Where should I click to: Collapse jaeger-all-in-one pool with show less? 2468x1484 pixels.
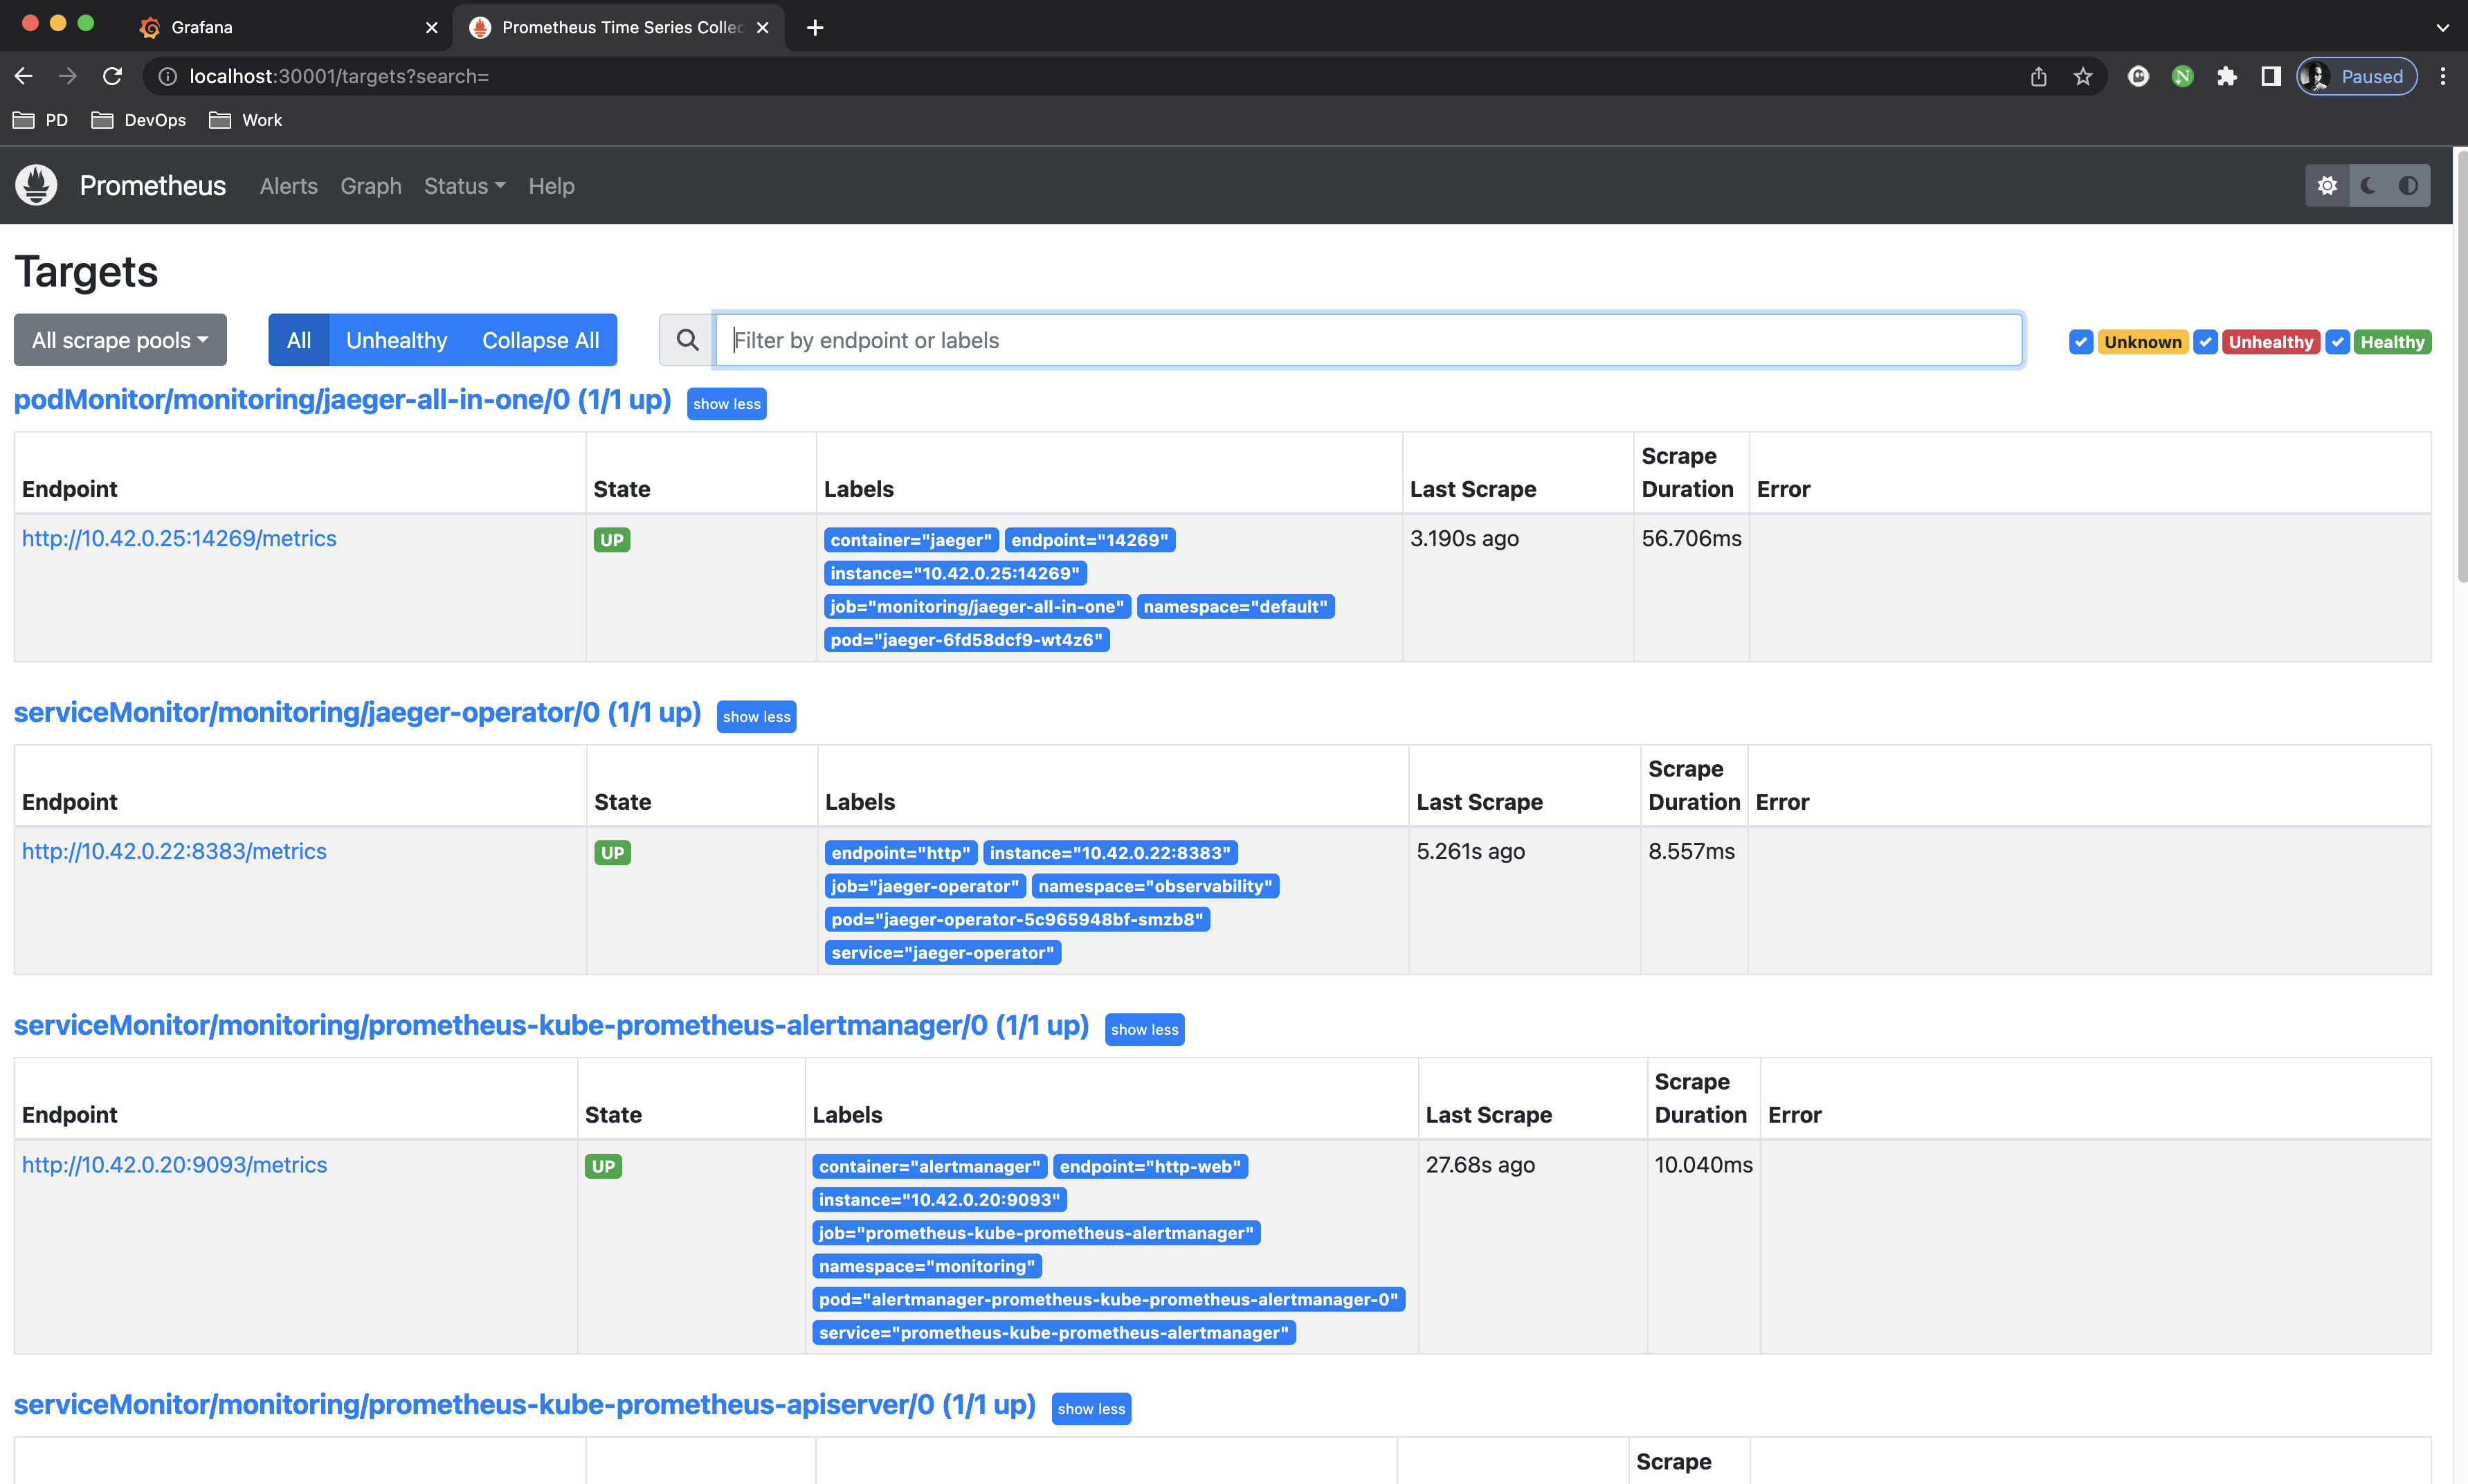726,404
